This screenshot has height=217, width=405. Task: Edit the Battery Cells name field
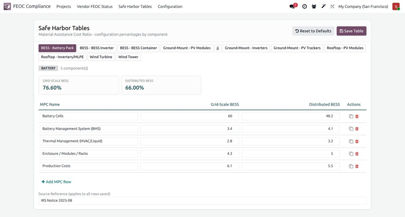(89, 116)
